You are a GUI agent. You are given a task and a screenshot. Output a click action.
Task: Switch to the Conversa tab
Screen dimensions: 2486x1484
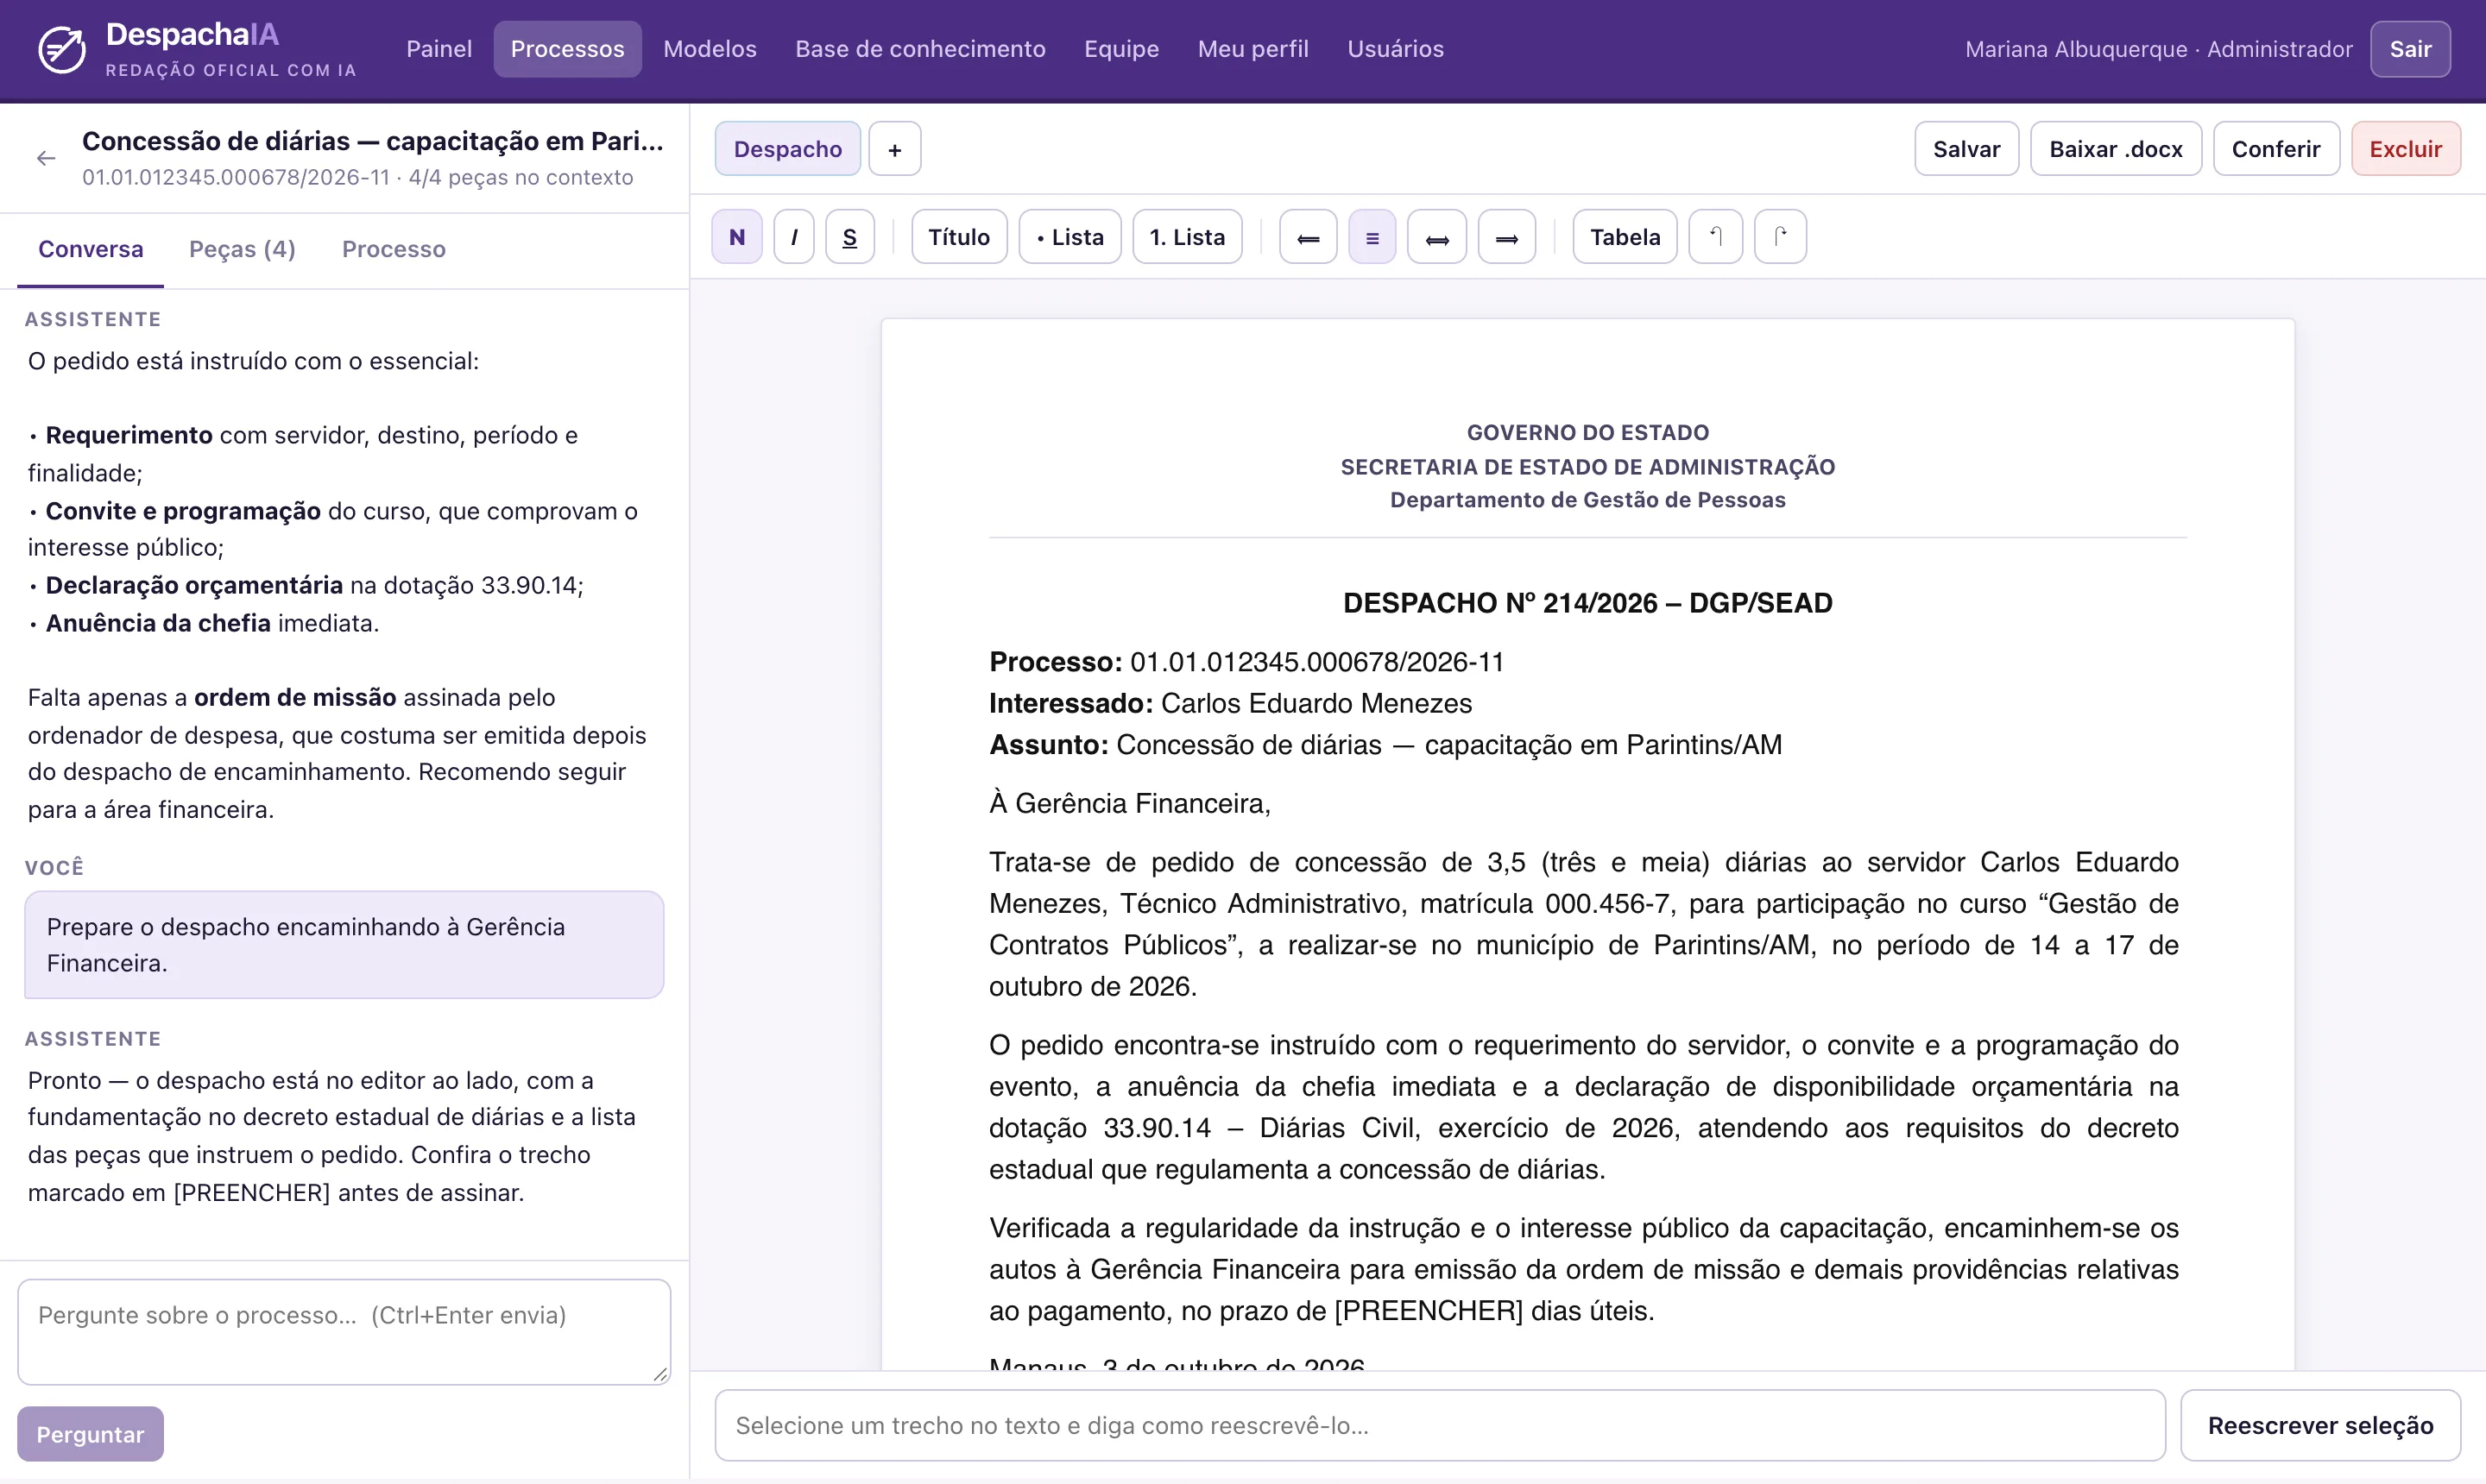pyautogui.click(x=90, y=249)
